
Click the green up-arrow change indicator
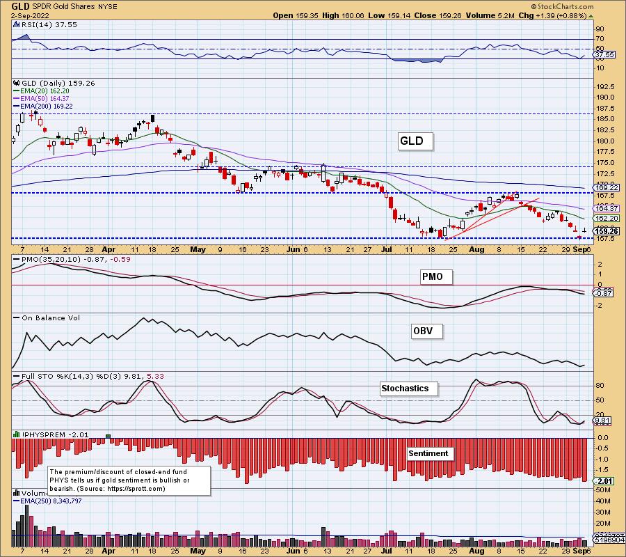point(591,16)
